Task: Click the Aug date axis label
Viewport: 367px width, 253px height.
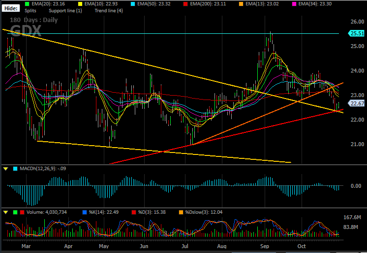Action: coord(222,246)
